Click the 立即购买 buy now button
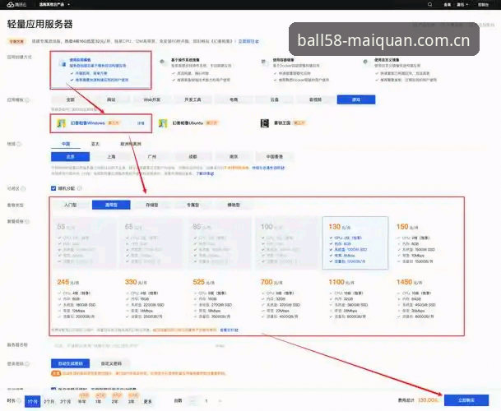 coord(466,400)
